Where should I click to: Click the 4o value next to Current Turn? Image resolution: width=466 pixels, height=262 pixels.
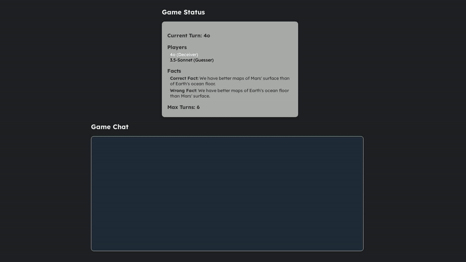pyautogui.click(x=207, y=36)
